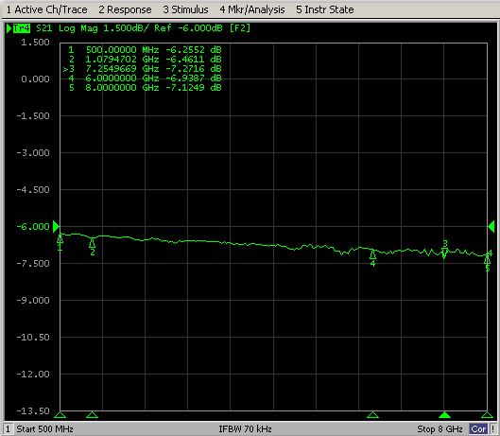The height and width of the screenshot is (436, 500).
Task: Open the 5 Instr State menu
Action: [x=324, y=9]
